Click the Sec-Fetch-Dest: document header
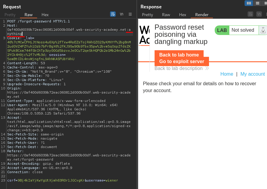The height and width of the screenshot is (189, 267). (x=32, y=147)
